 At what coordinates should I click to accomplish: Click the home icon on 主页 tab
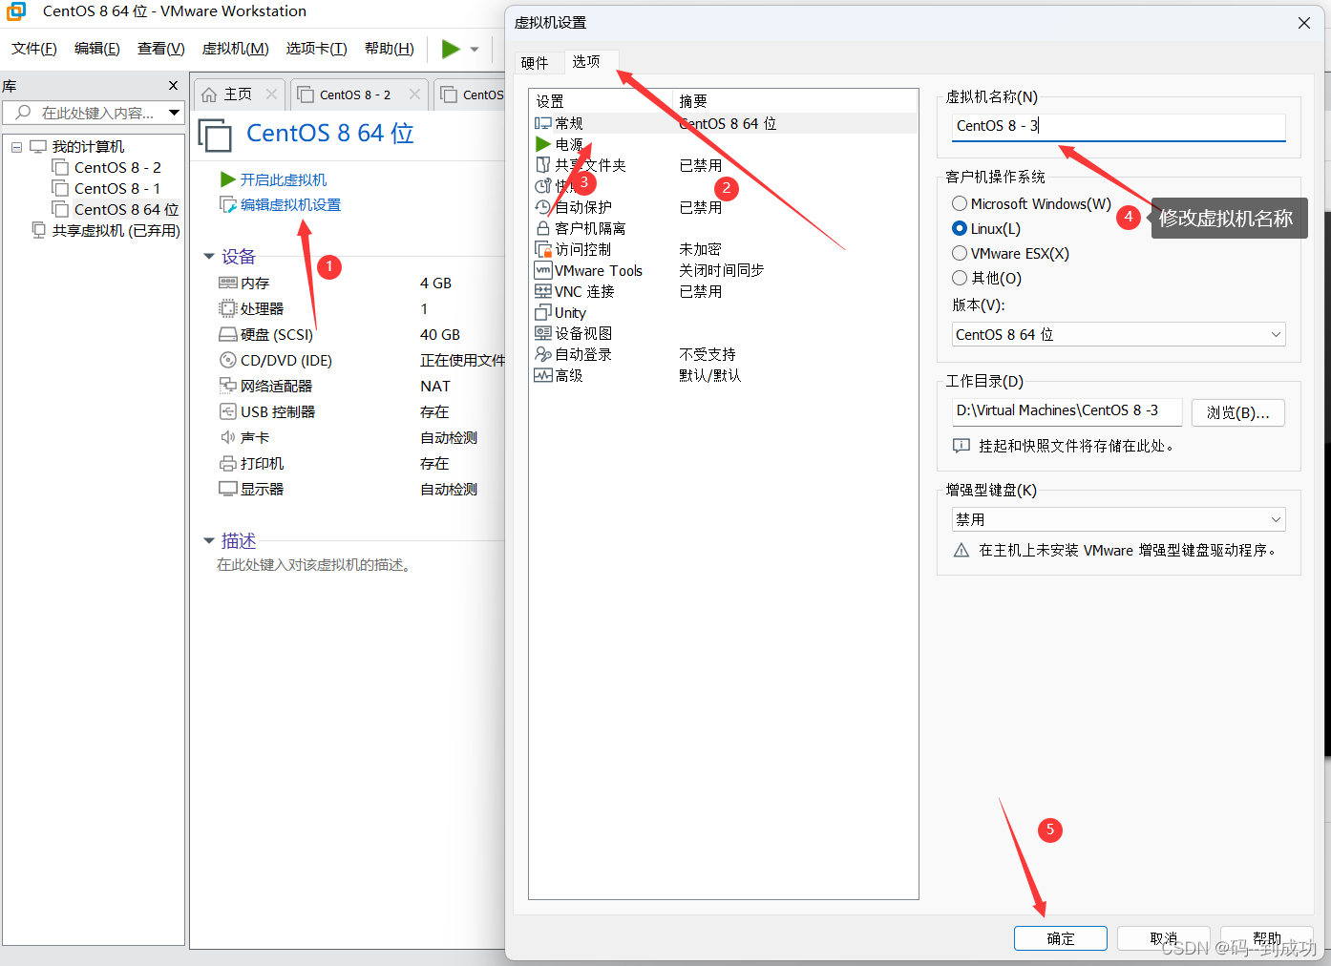point(209,94)
